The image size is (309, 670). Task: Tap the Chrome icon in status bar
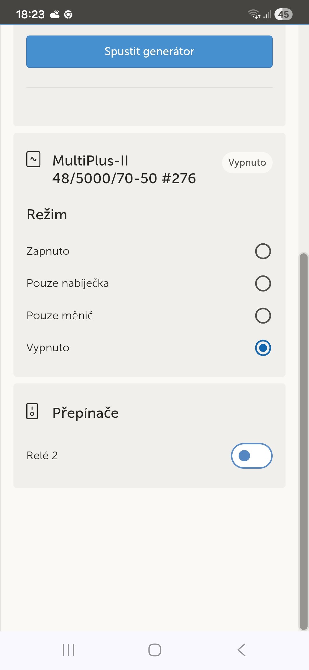pos(68,14)
